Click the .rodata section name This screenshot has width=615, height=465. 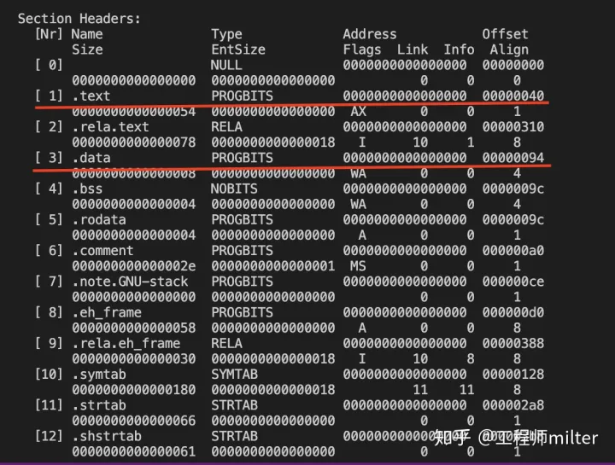(x=99, y=220)
